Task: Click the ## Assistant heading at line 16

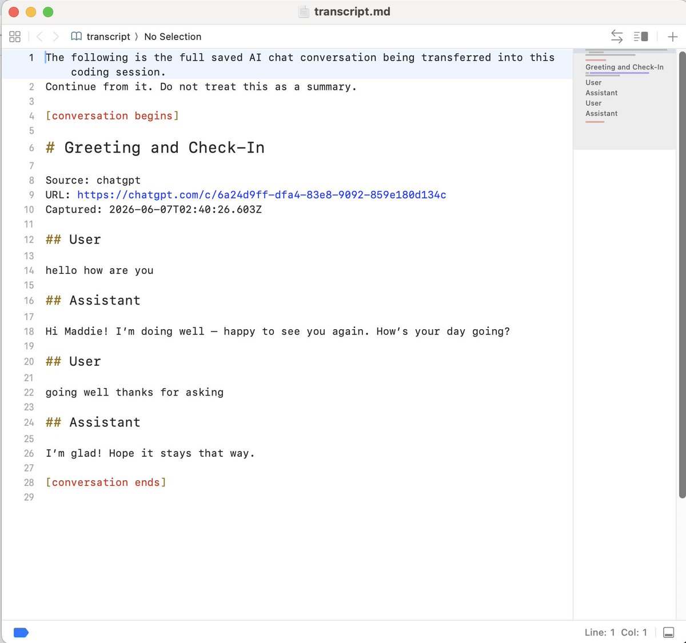Action: tap(93, 301)
